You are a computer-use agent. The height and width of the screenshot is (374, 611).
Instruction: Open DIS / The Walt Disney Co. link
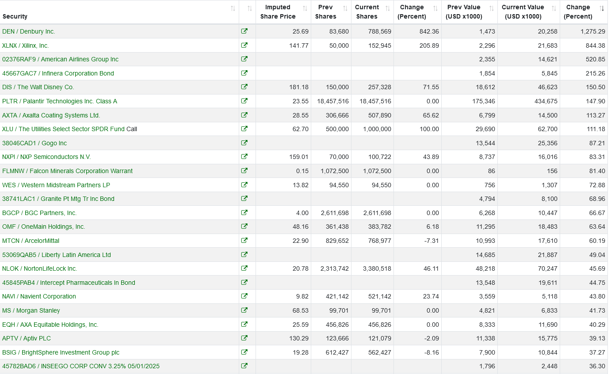point(38,87)
